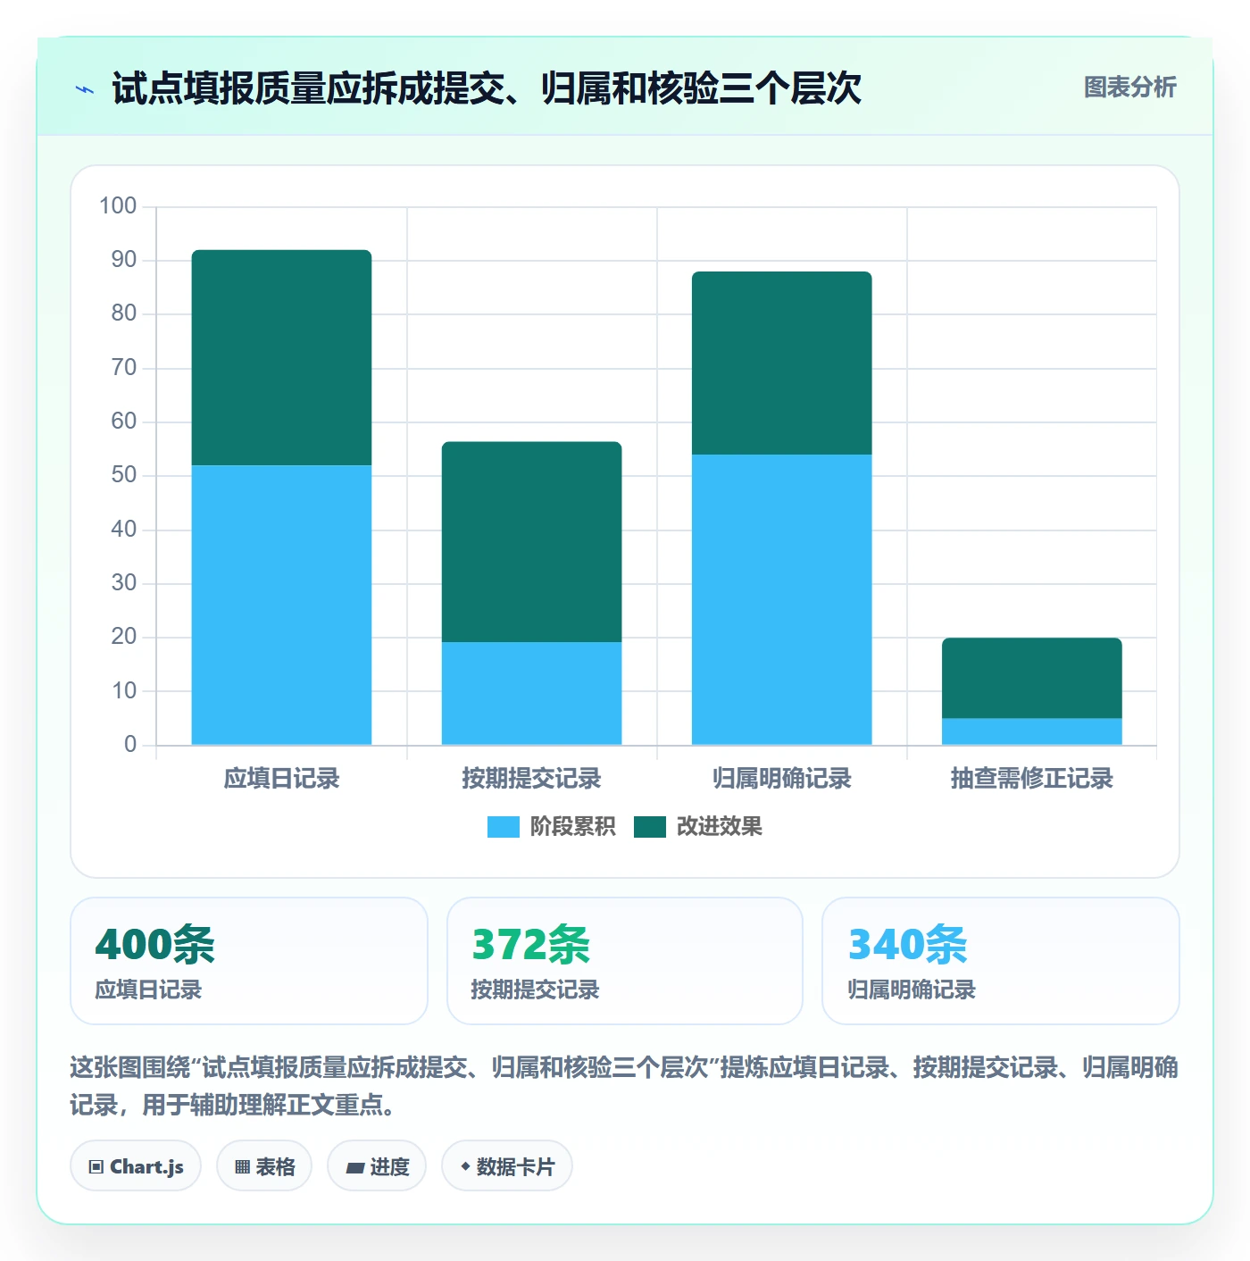The image size is (1250, 1261).
Task: Open the 372条 按期提交记录 data card
Action: [625, 961]
